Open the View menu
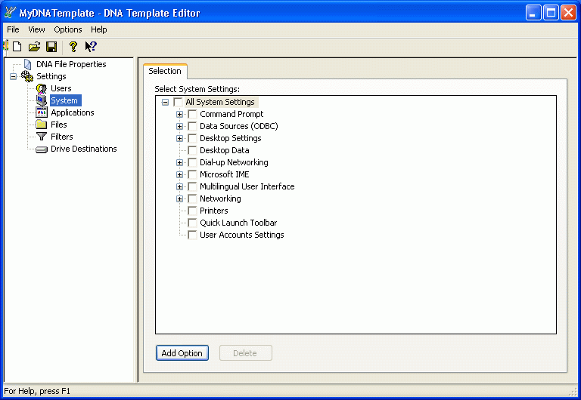This screenshot has width=581, height=400. 36,29
